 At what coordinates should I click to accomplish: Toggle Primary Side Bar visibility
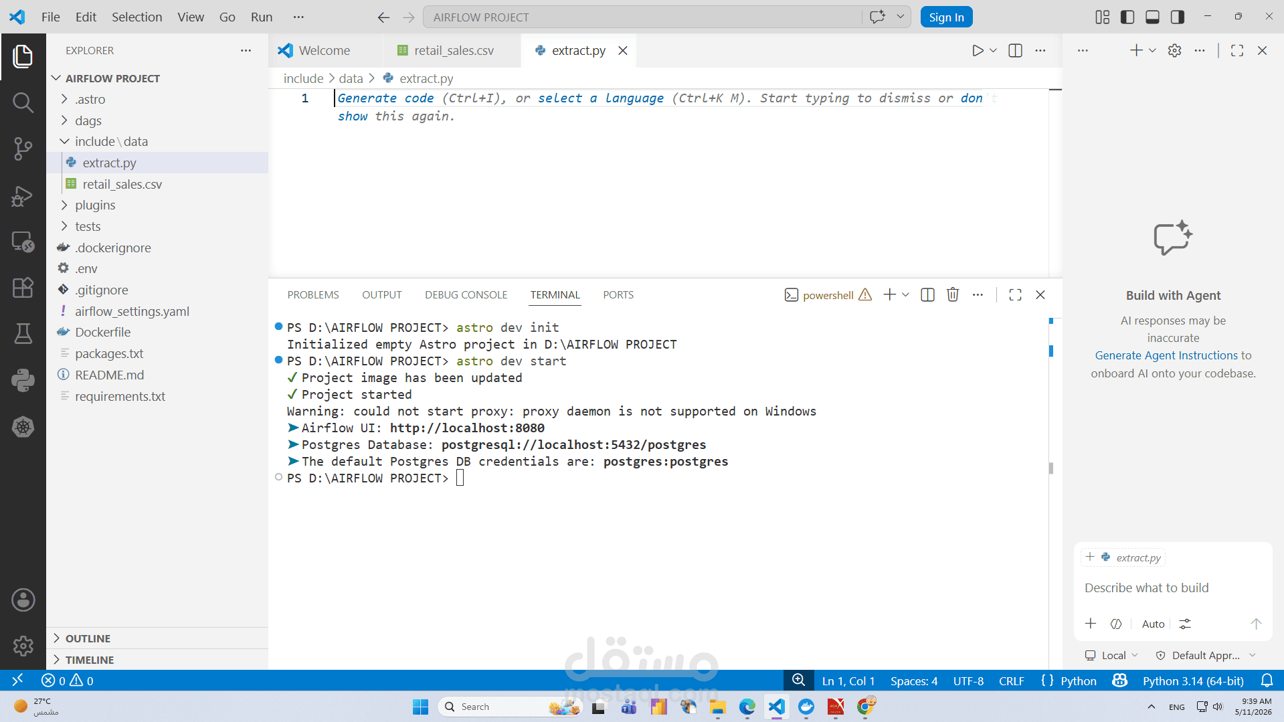point(1127,17)
